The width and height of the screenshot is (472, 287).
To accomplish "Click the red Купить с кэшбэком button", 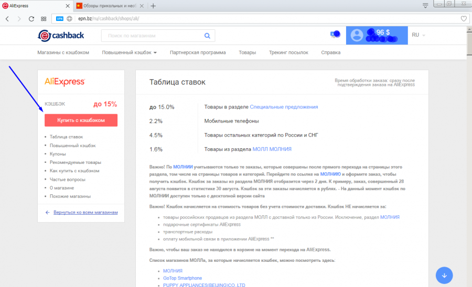I will [81, 120].
